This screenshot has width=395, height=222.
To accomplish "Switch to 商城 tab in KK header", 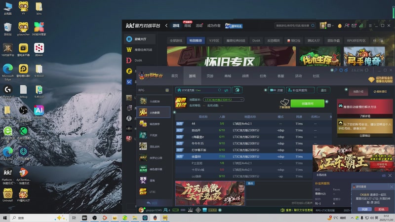I will 188,26.
